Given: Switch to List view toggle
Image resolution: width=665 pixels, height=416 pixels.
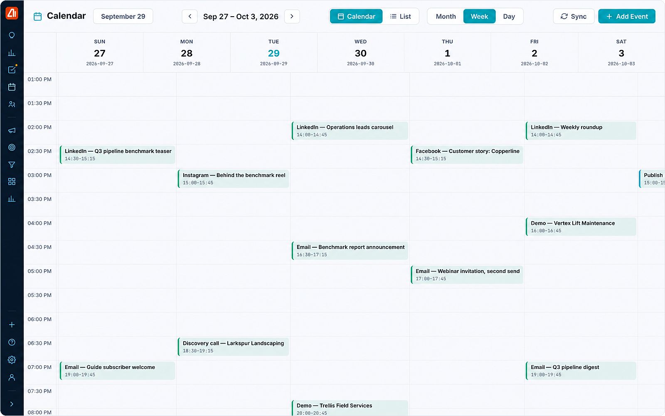Looking at the screenshot, I should [x=401, y=16].
